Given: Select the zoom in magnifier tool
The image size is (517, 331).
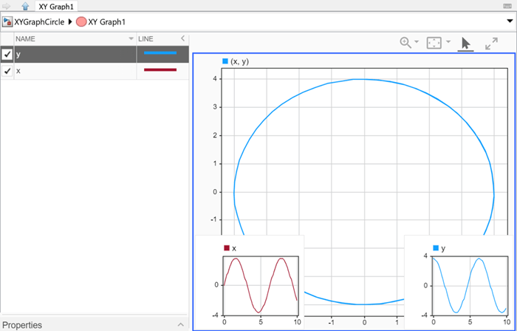Looking at the screenshot, I should point(405,43).
